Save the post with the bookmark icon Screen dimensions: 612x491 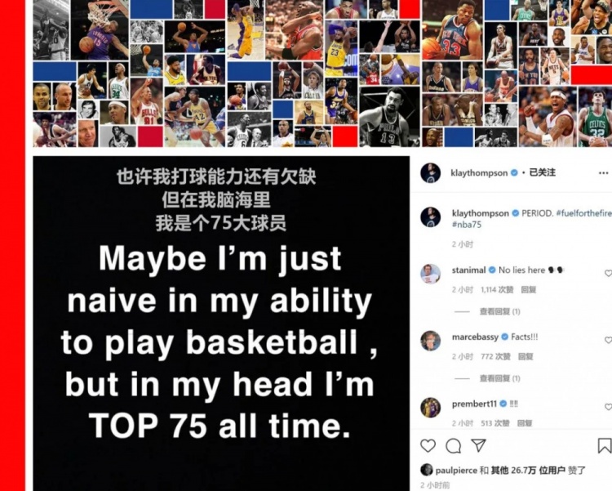pos(605,445)
